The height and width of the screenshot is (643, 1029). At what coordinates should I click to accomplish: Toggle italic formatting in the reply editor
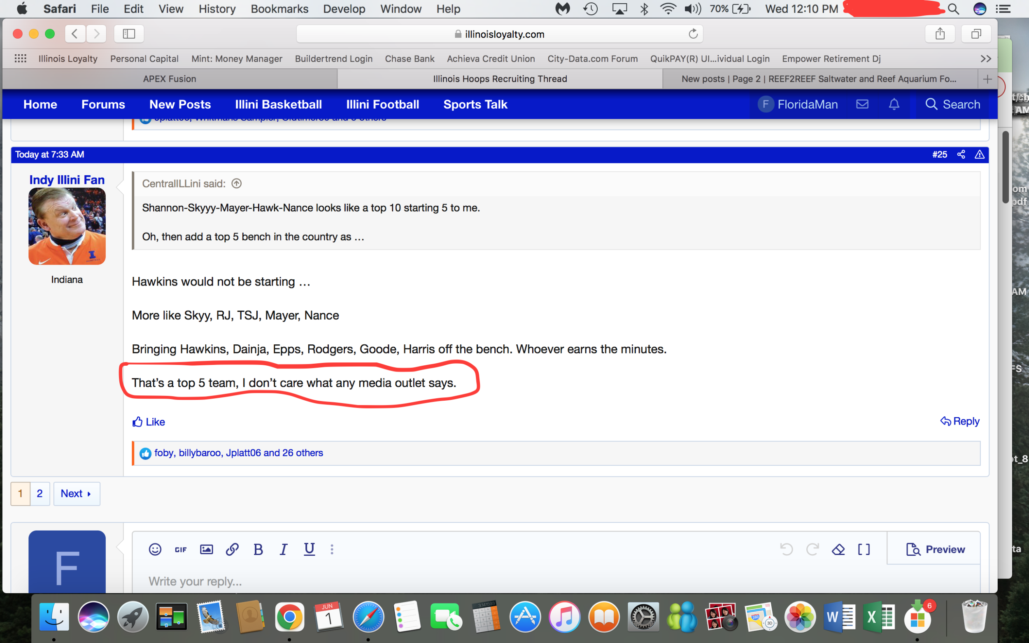coord(283,550)
